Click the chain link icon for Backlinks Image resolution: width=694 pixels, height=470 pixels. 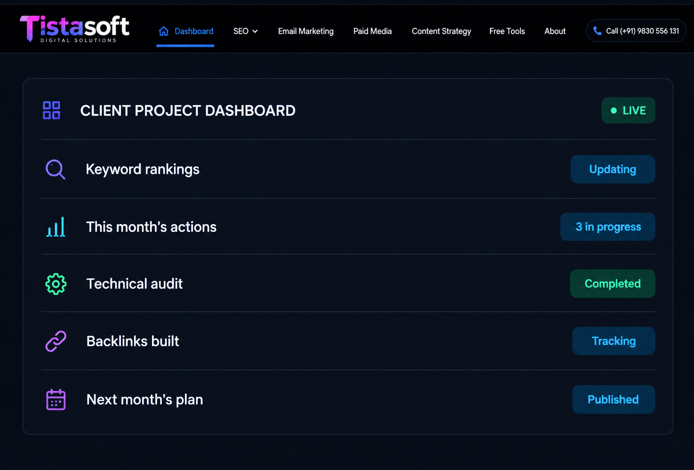coord(56,341)
